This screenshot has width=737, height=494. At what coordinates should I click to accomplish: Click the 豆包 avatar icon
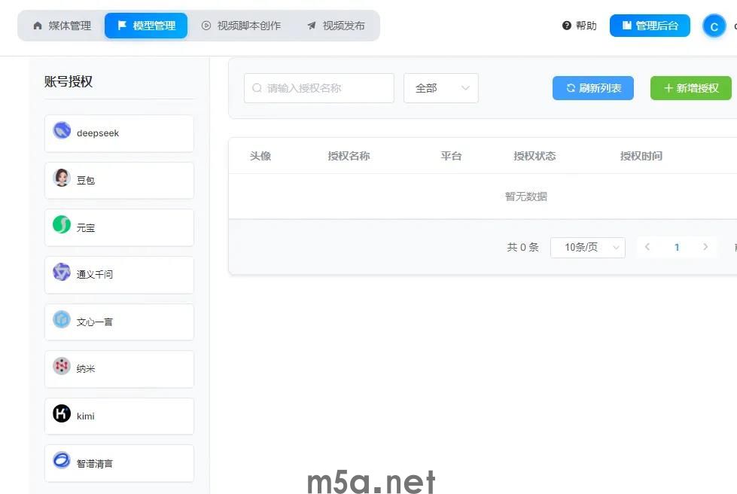(x=62, y=178)
